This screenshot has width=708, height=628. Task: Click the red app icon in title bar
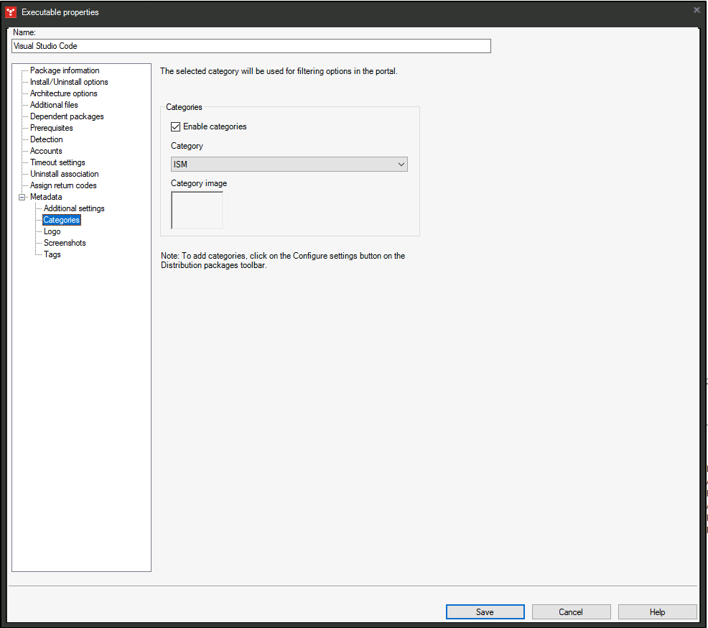pyautogui.click(x=11, y=12)
